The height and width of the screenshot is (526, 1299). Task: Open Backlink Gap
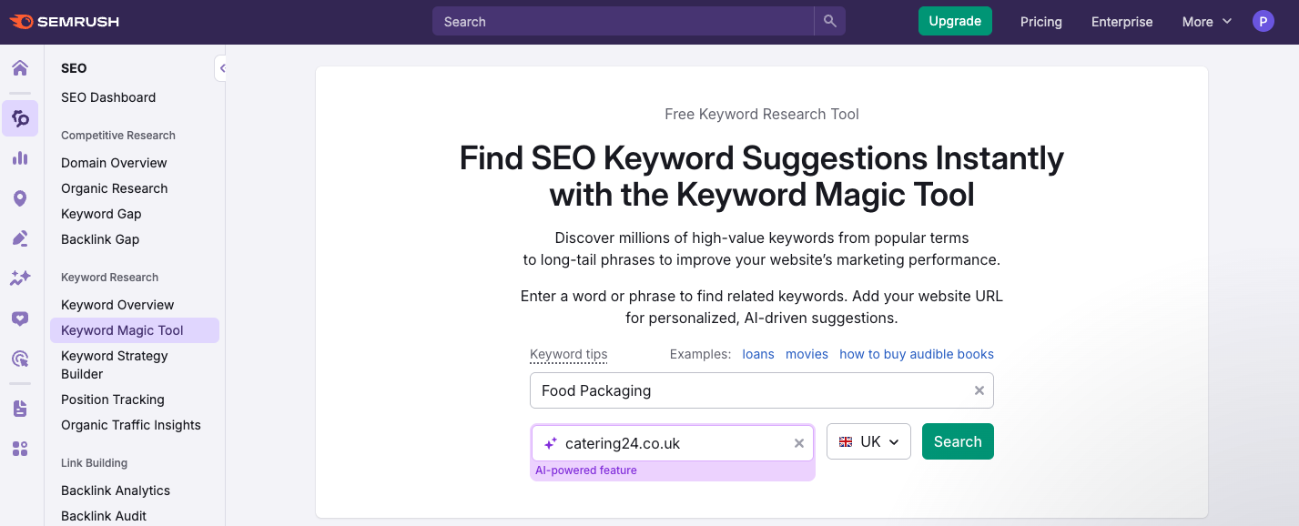[100, 239]
